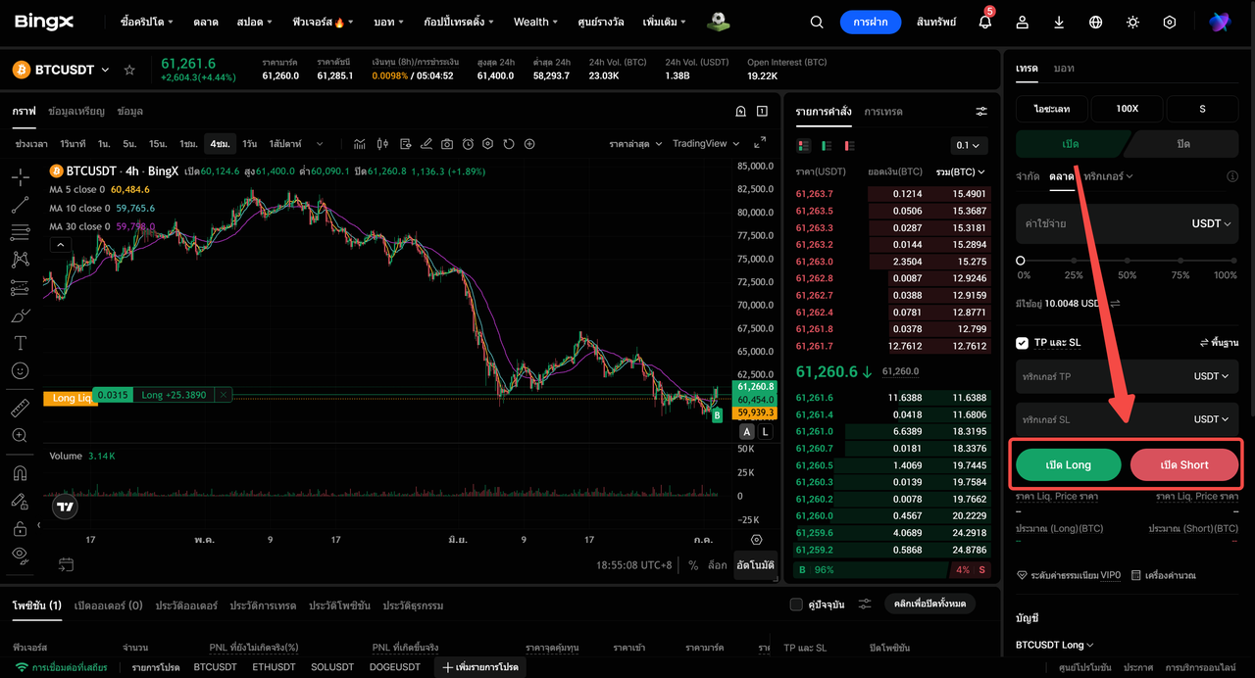Uncheck the TP และ SL checkbox
Screen dimensions: 1255x678
1022,343
